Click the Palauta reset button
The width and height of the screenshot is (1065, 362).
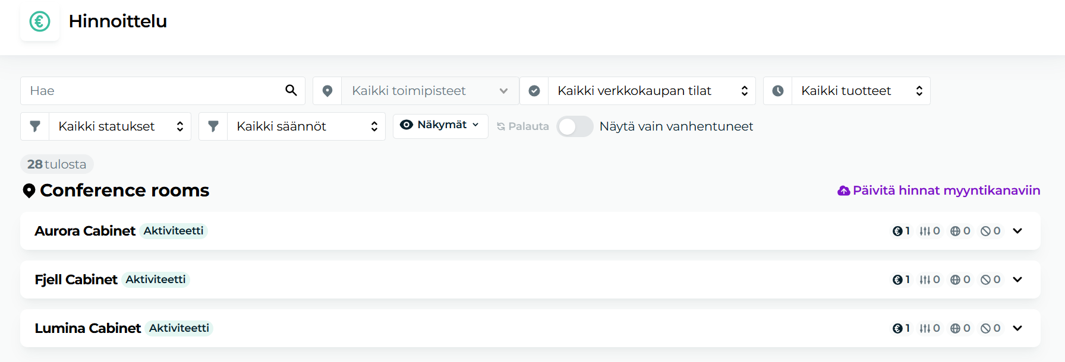(523, 126)
